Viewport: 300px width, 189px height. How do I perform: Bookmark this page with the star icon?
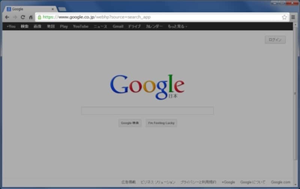(284, 17)
